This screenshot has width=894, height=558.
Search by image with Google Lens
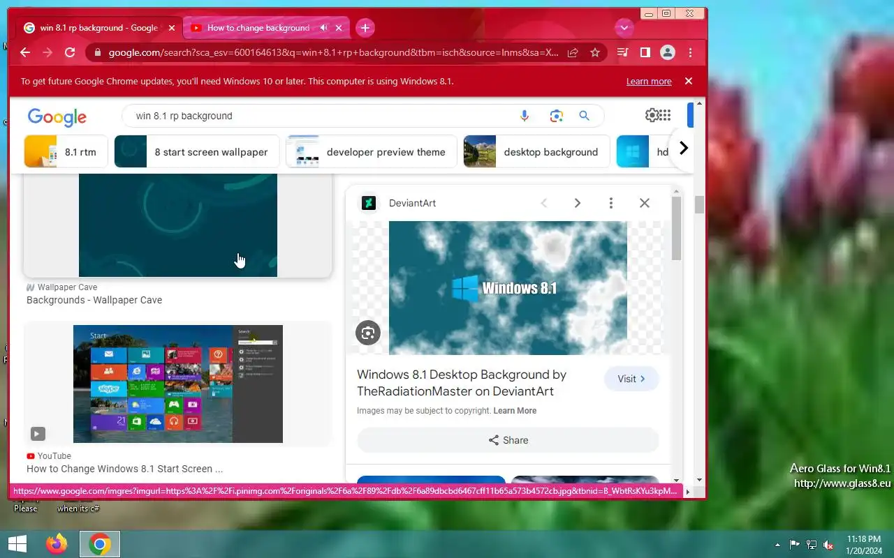[556, 116]
